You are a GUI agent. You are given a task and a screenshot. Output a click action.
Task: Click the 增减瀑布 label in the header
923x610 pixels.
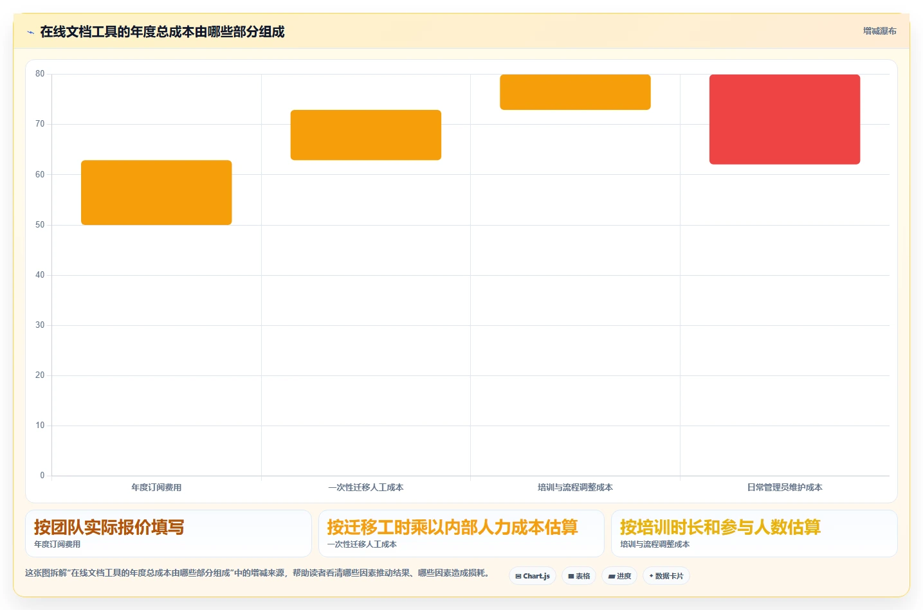pos(879,31)
